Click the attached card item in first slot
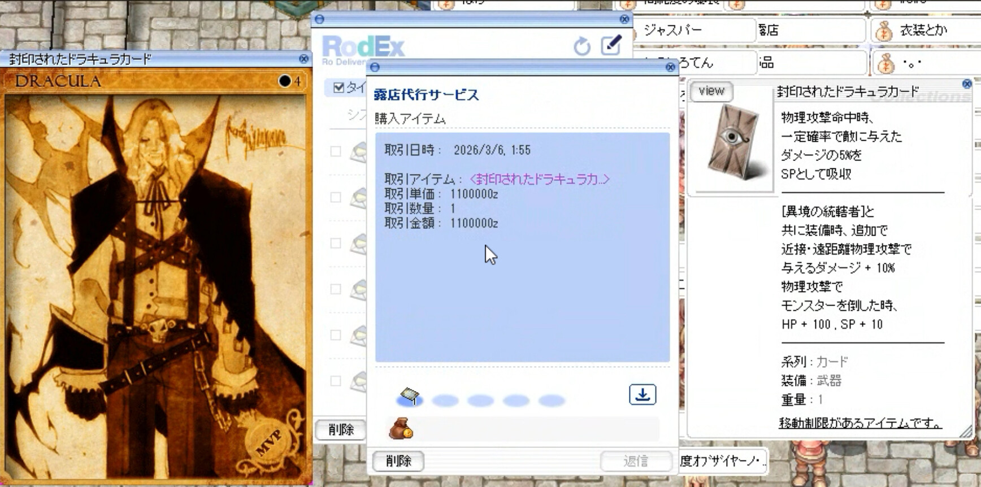Viewport: 981px width, 487px height. pyautogui.click(x=410, y=397)
